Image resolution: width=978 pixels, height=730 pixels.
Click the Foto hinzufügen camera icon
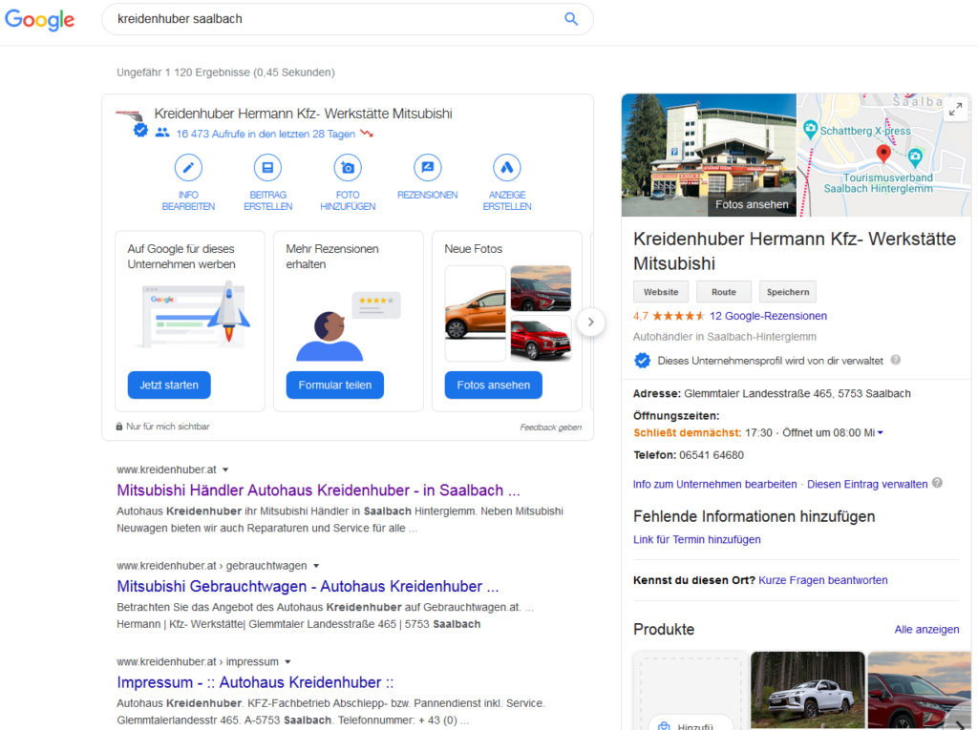pyautogui.click(x=348, y=168)
